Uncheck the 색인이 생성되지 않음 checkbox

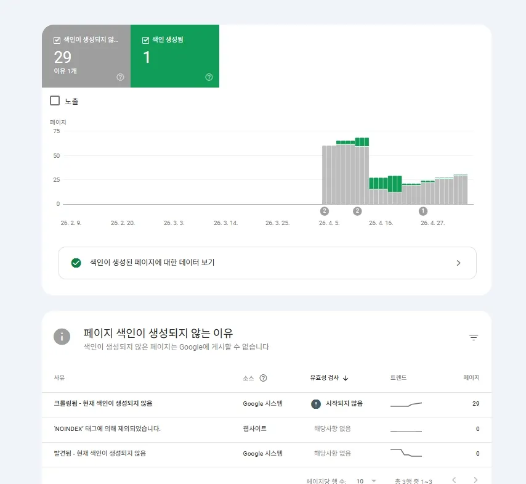[57, 40]
